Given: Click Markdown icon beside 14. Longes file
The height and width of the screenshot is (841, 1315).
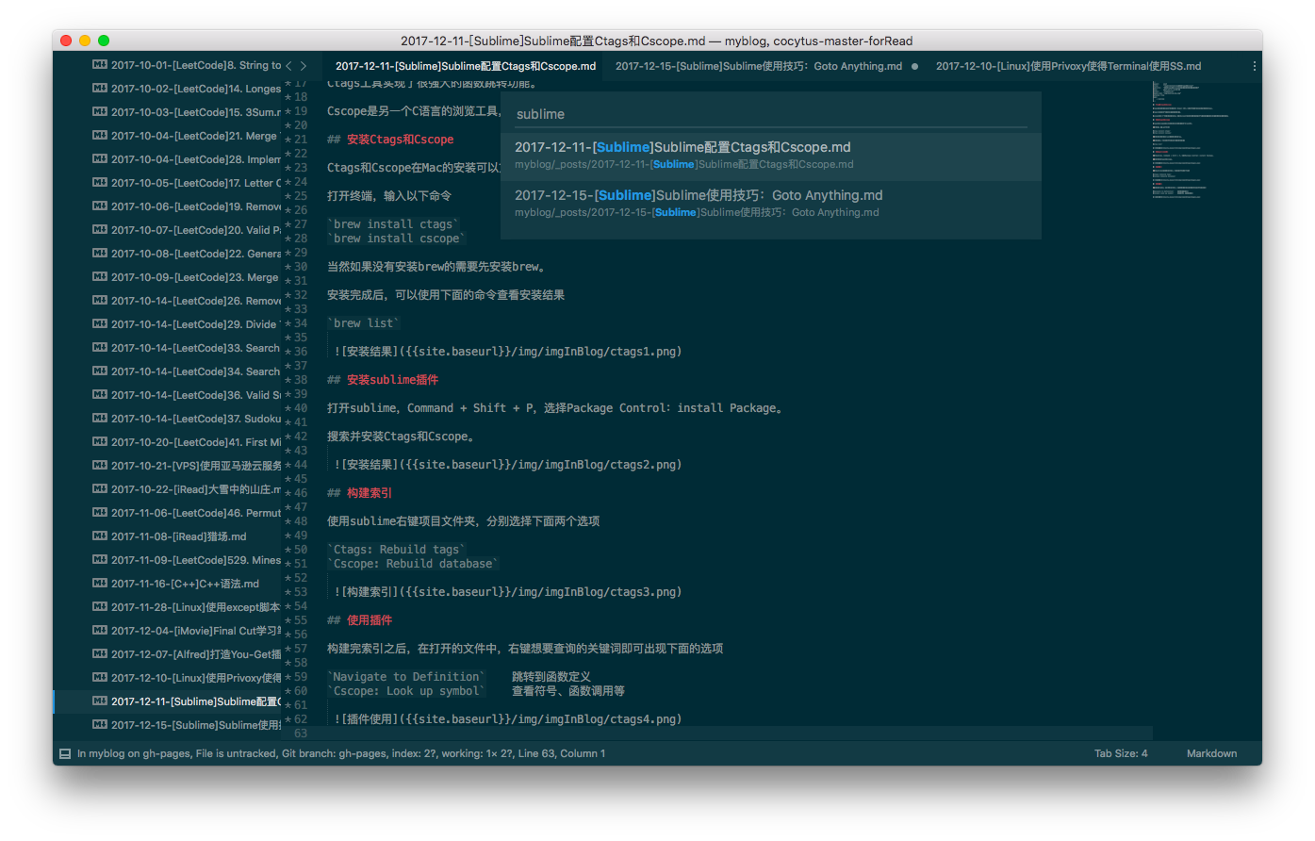Looking at the screenshot, I should 100,89.
